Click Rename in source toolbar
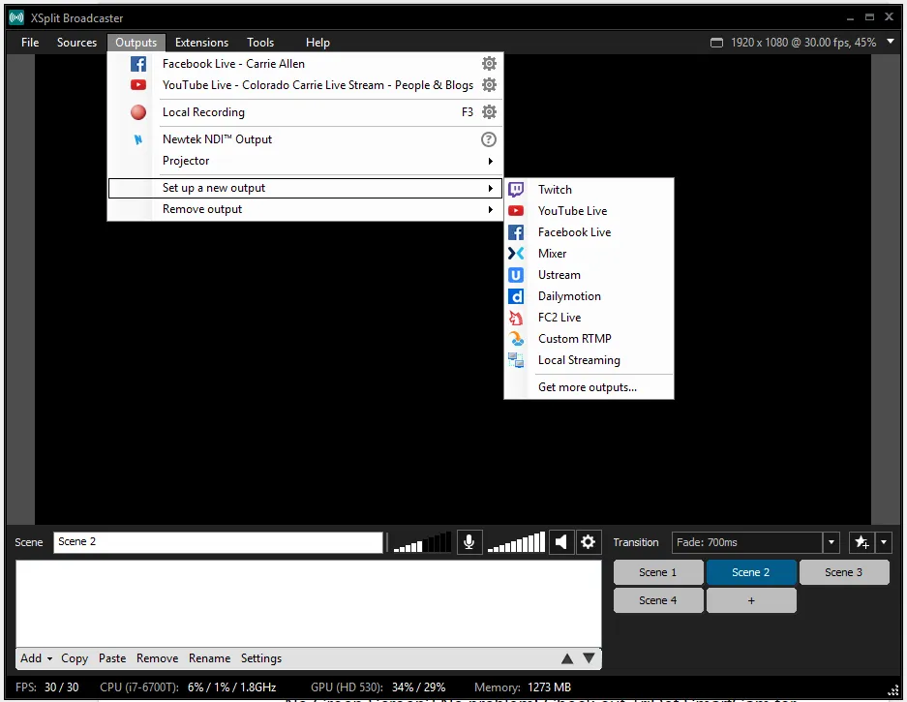907x702 pixels. [x=209, y=658]
